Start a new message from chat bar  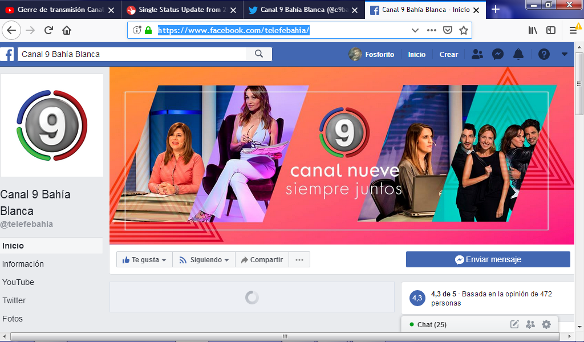514,324
